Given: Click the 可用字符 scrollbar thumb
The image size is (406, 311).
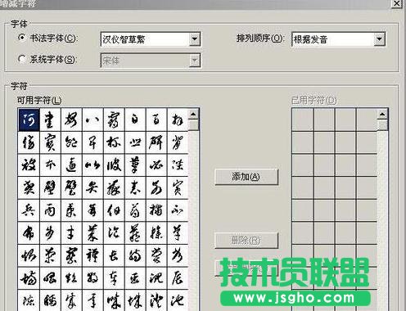Looking at the screenshot, I should pos(193,125).
